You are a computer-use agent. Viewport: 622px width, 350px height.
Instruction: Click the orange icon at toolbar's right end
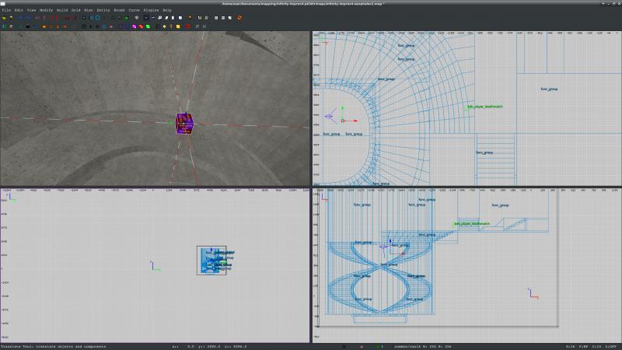coord(239,16)
